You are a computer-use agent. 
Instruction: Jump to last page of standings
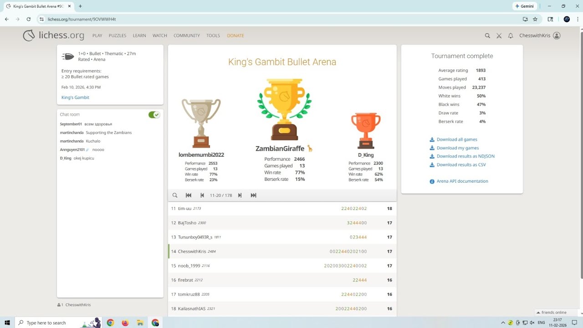(253, 195)
